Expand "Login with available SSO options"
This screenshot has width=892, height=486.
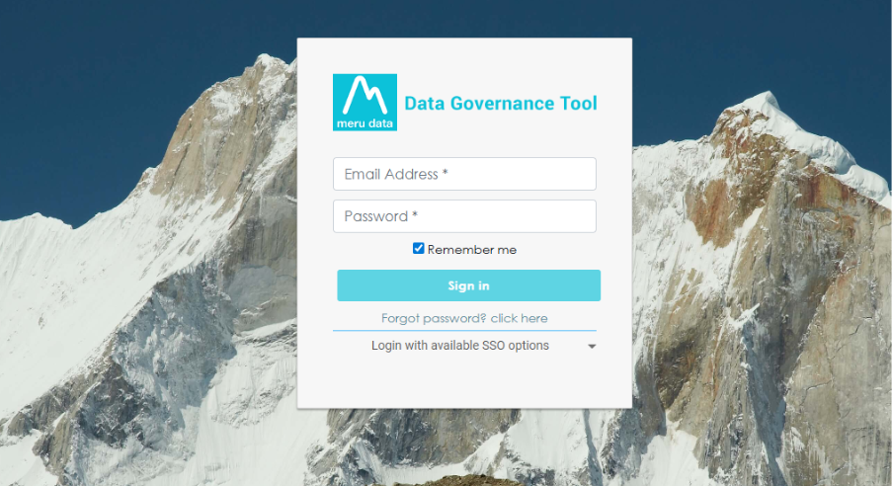pos(460,346)
